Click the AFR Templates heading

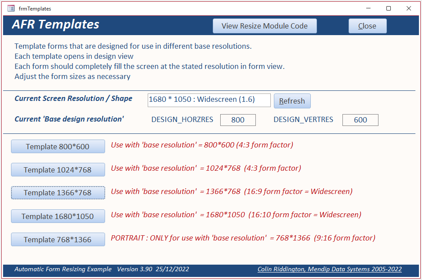[x=56, y=25]
